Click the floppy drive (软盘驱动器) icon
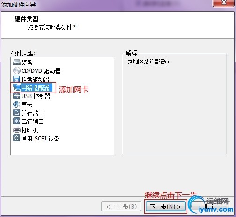 (x=16, y=79)
